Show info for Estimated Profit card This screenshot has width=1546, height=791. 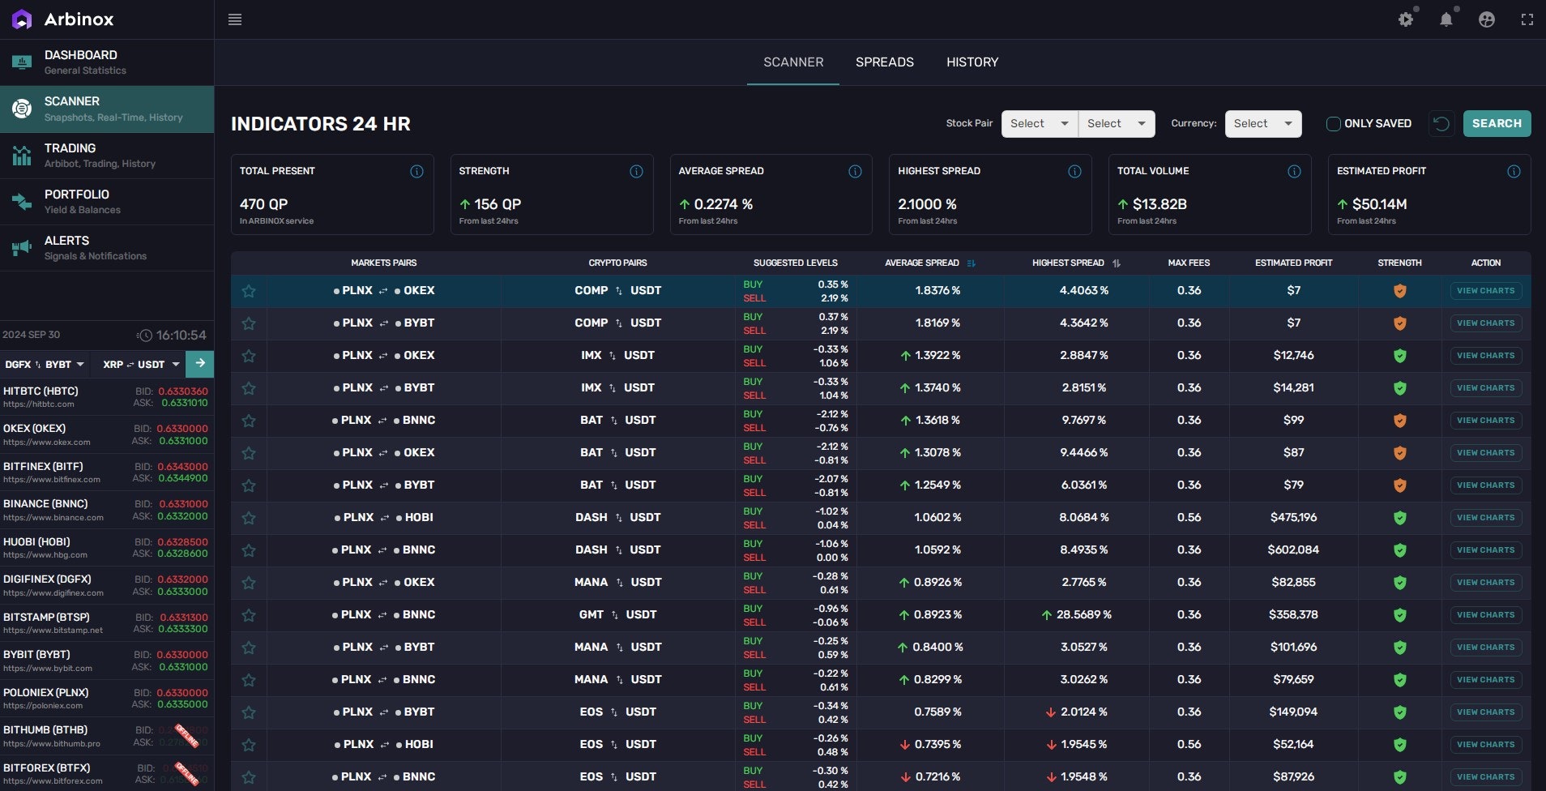coord(1514,171)
